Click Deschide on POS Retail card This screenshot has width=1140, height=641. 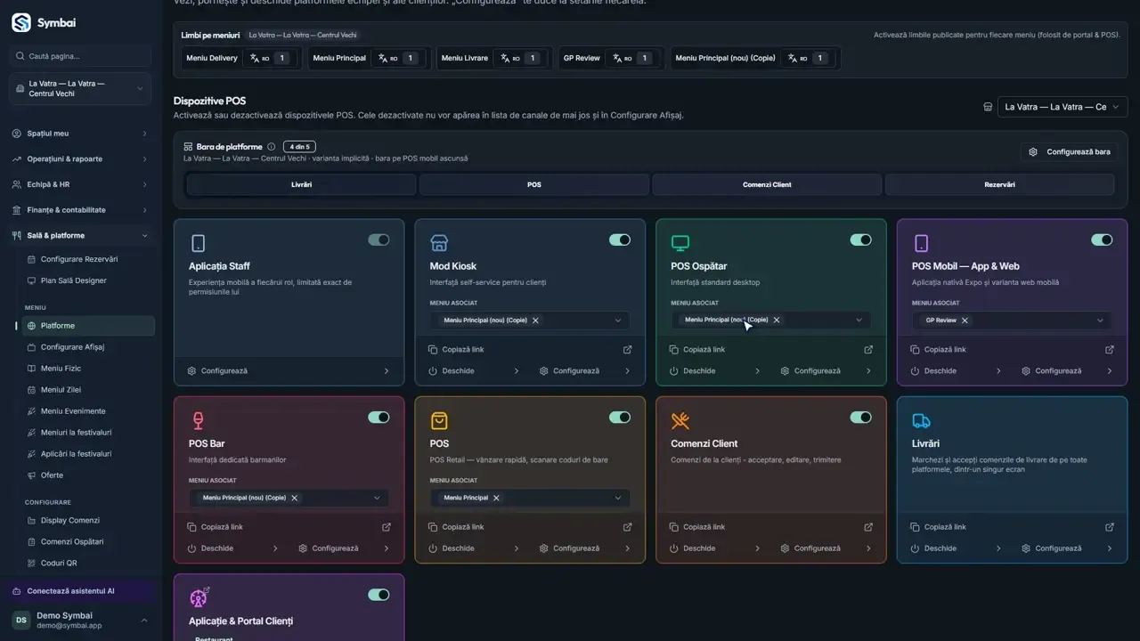[472, 548]
